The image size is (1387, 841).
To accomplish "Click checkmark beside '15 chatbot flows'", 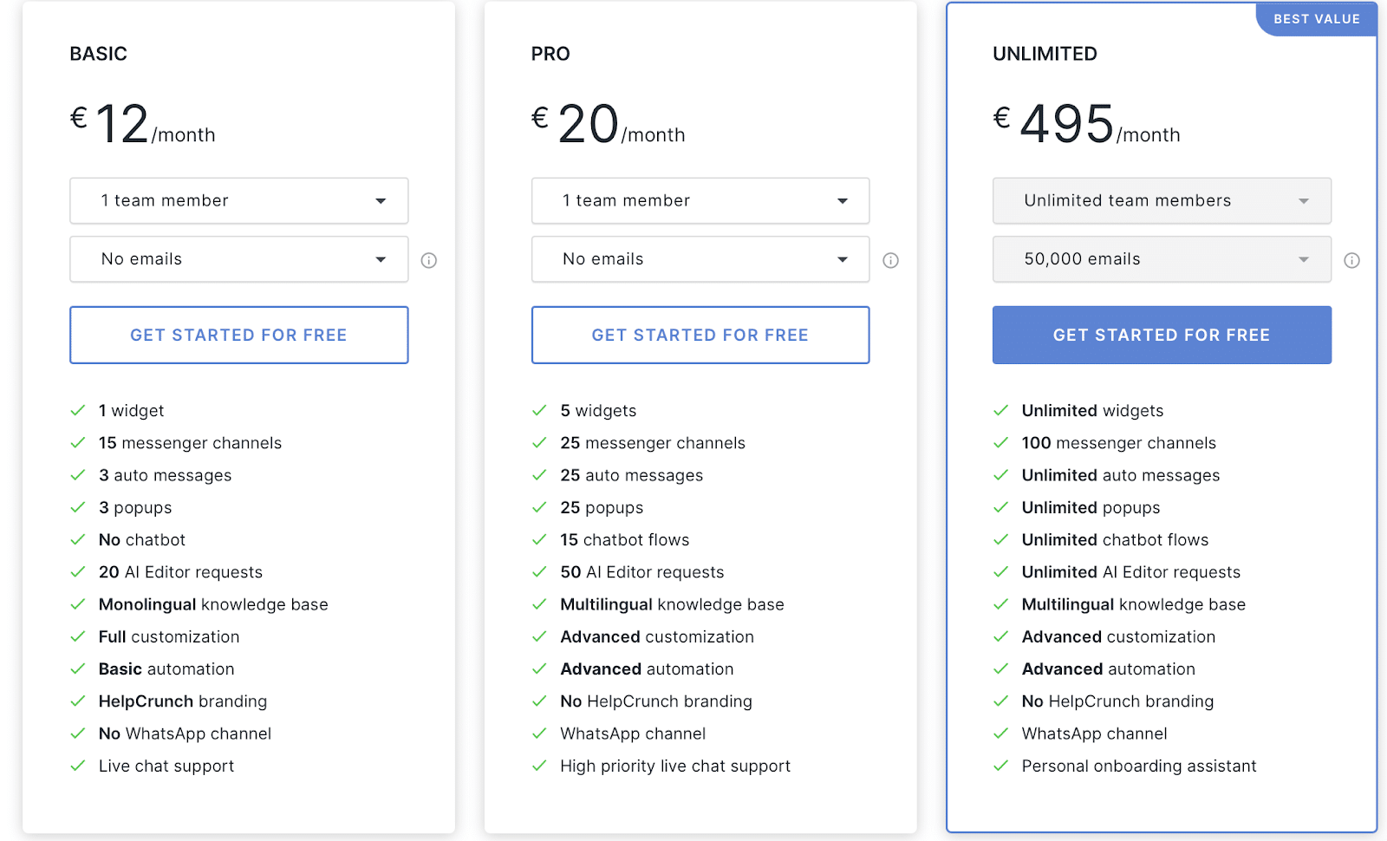I will click(x=539, y=540).
